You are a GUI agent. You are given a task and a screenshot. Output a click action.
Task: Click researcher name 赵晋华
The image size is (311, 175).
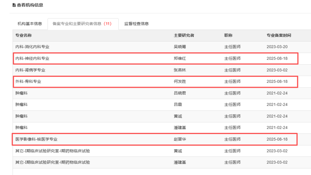[180, 139]
